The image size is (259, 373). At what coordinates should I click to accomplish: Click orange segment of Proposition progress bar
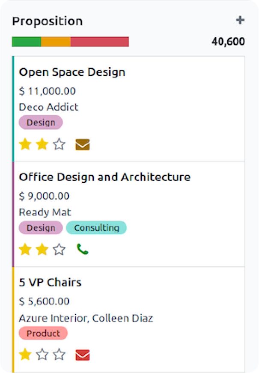(x=56, y=42)
